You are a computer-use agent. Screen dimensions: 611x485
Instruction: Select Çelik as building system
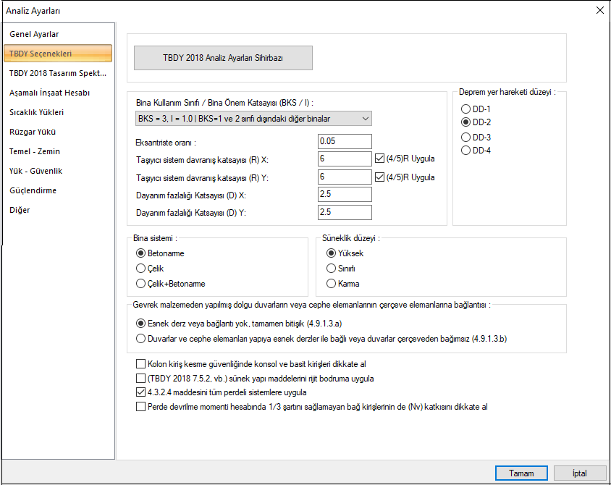point(141,269)
